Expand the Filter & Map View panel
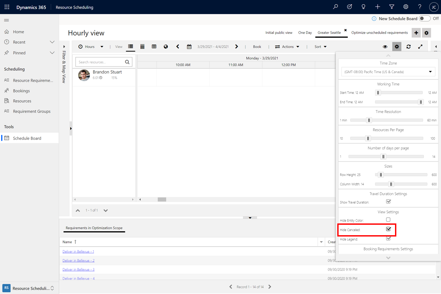The height and width of the screenshot is (294, 441). 64,47
